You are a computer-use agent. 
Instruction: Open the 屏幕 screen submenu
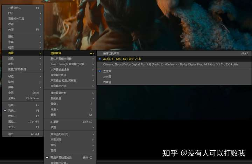(x=23, y=87)
